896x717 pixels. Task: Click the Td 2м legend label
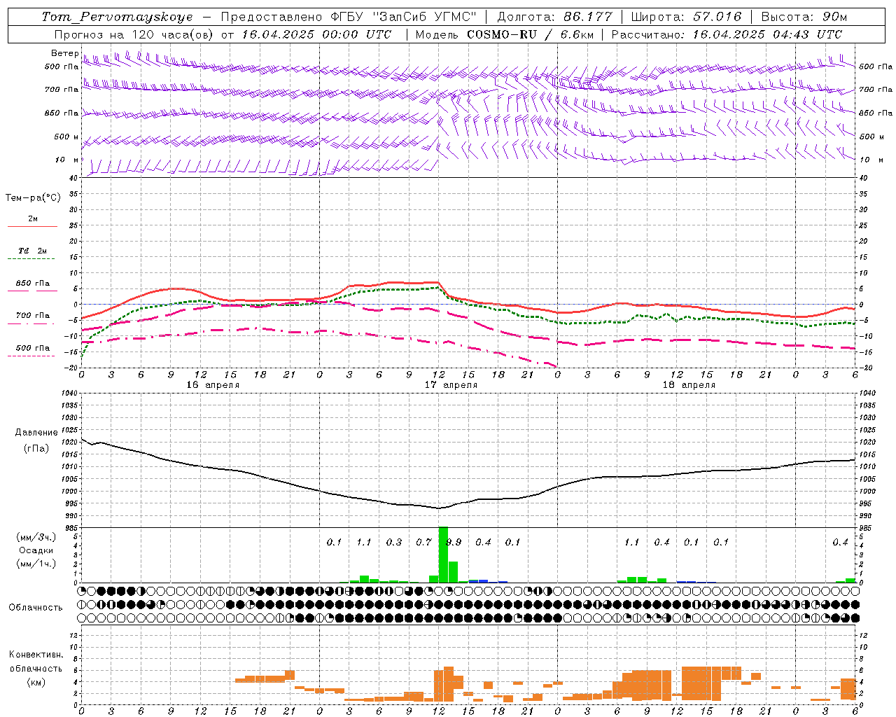[32, 251]
